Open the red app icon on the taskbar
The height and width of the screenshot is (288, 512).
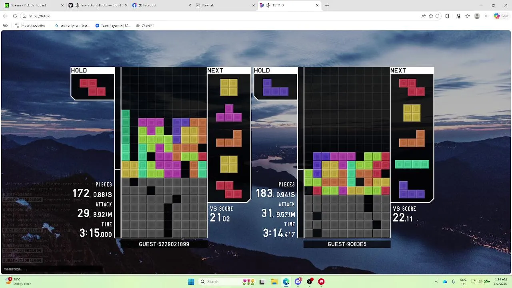(x=321, y=282)
